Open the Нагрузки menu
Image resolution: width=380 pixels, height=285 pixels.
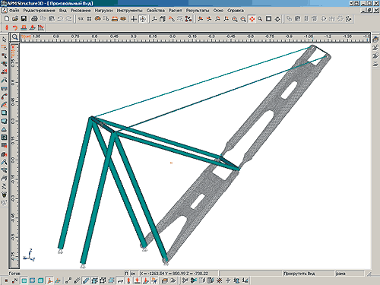point(103,11)
